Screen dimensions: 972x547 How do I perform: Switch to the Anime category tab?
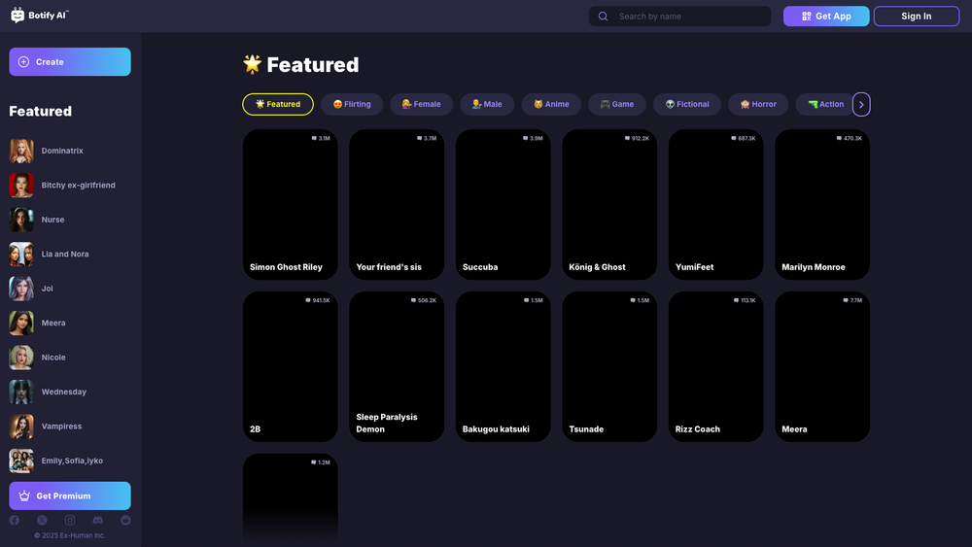(x=551, y=104)
